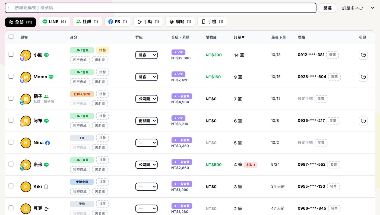
Task: Select the checkbox for 米米
Action: pyautogui.click(x=11, y=164)
